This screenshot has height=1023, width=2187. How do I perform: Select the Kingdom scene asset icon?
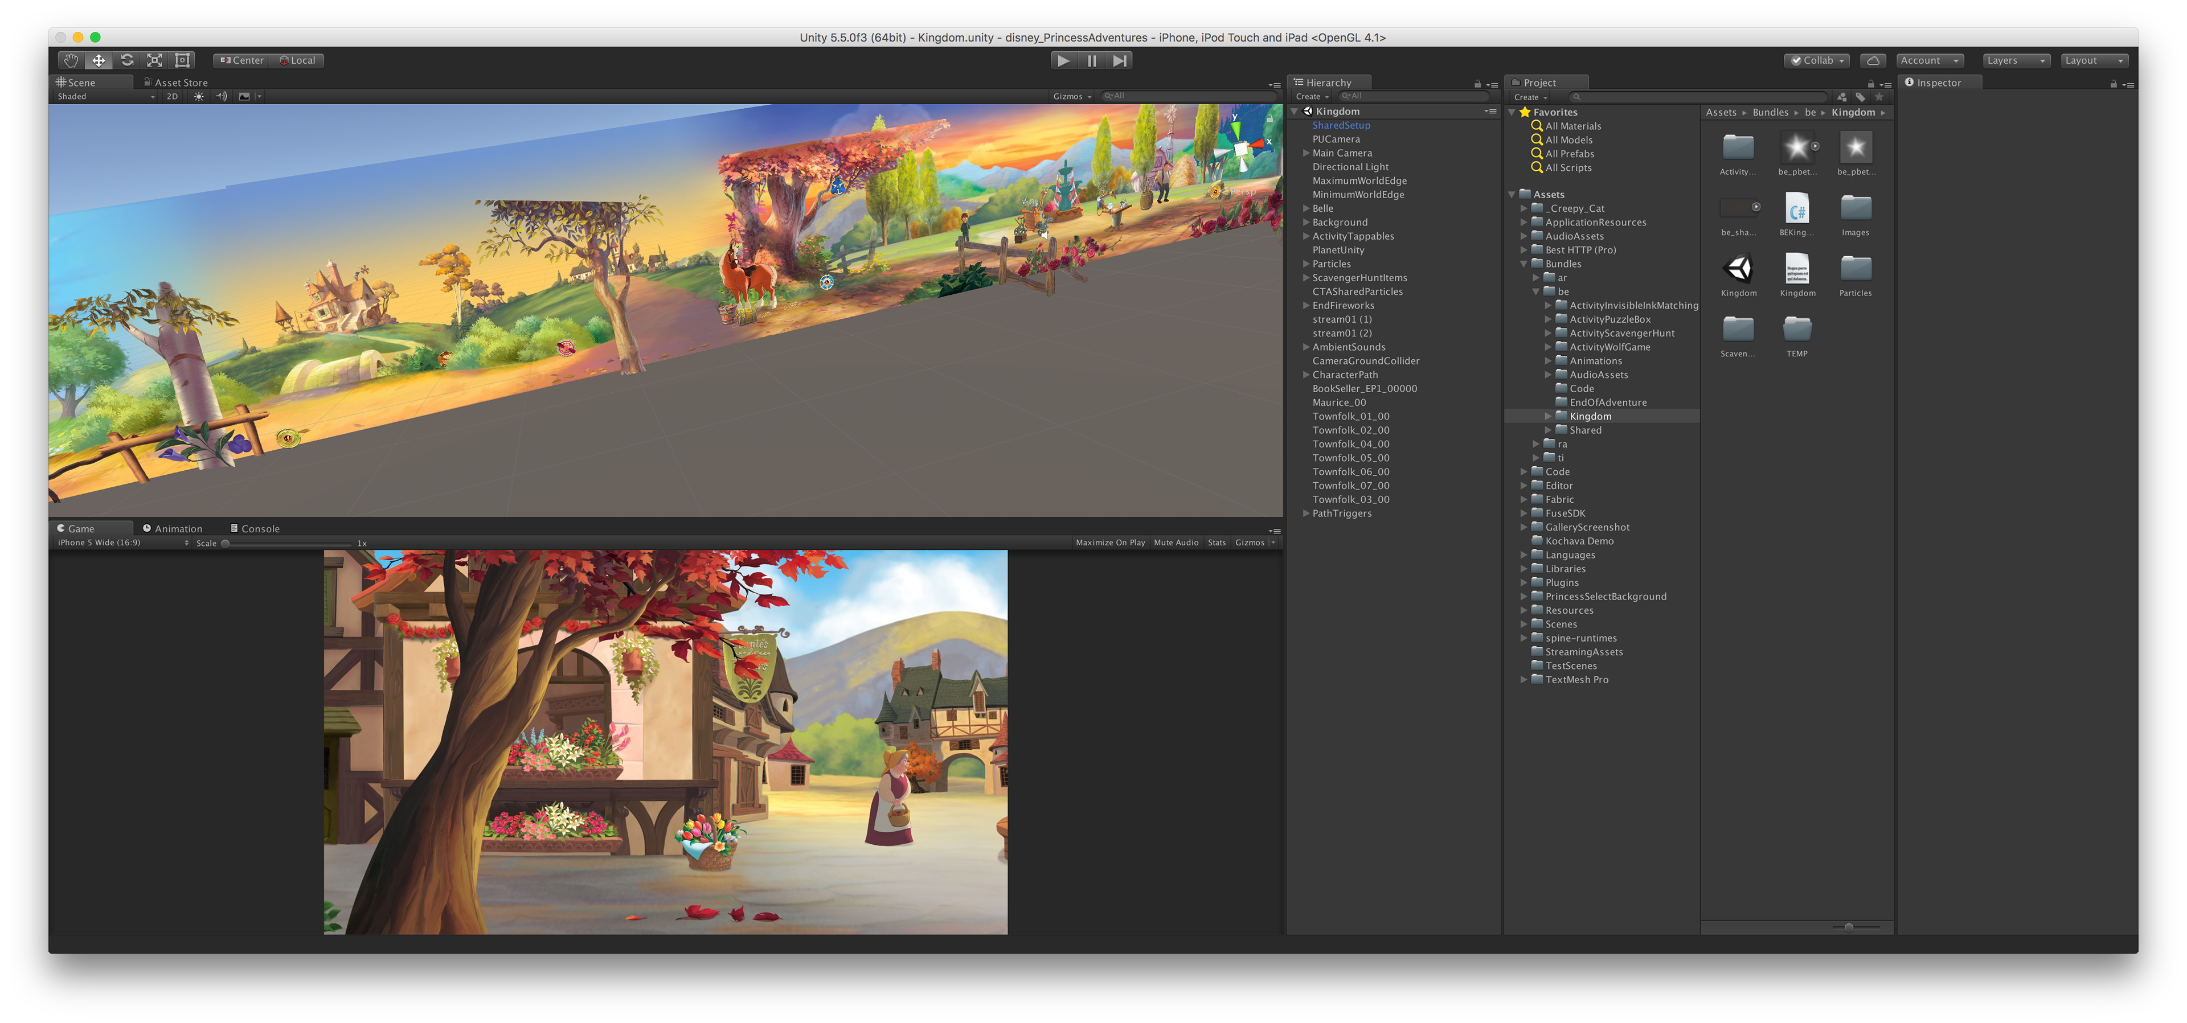pos(1738,269)
